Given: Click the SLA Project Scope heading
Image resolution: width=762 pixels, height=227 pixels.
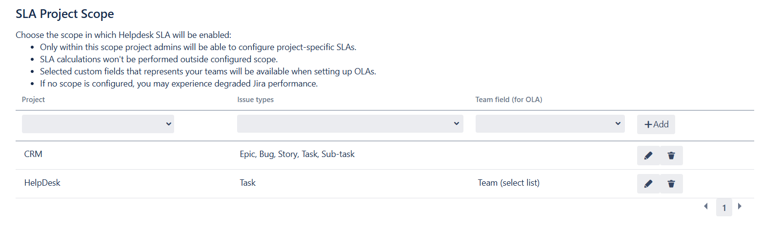Looking at the screenshot, I should point(65,14).
